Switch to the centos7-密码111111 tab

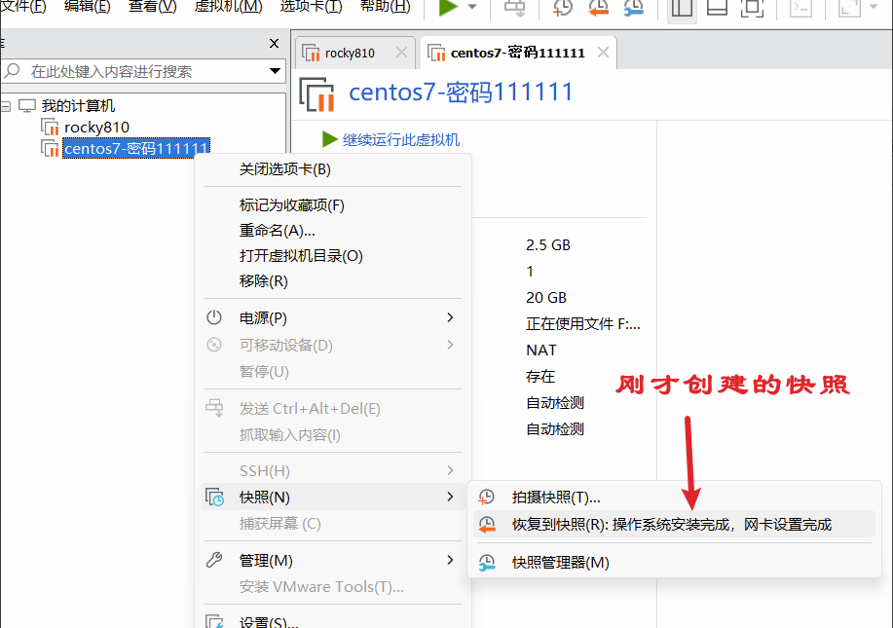(x=518, y=53)
